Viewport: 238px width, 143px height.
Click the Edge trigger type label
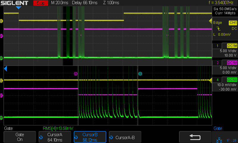coord(217,23)
